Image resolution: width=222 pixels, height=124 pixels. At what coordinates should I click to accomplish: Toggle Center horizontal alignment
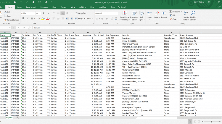click(58, 19)
